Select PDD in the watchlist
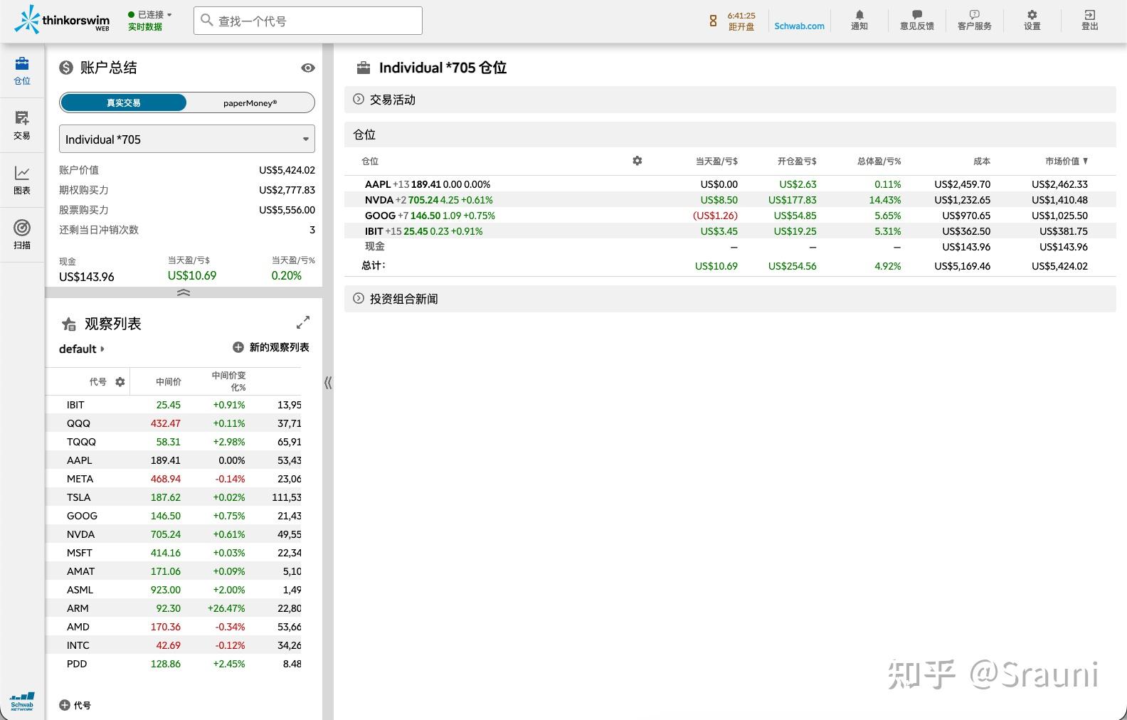 pos(174,664)
